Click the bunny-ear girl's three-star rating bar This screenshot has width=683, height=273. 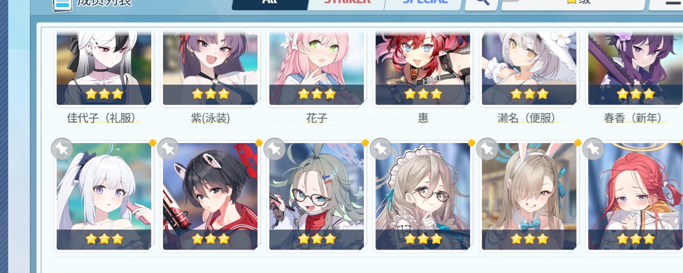(529, 239)
